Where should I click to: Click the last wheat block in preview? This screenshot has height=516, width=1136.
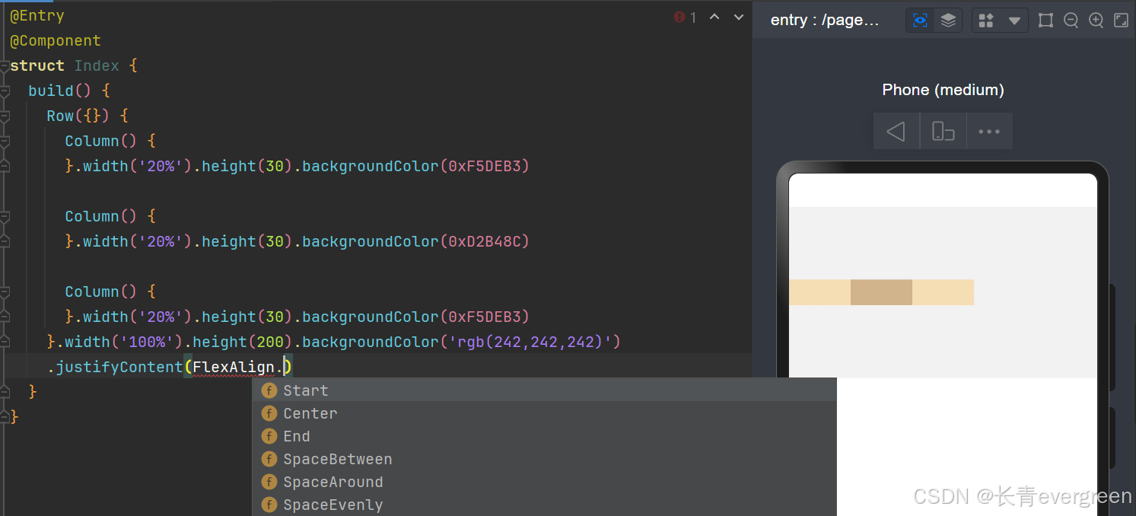(943, 292)
